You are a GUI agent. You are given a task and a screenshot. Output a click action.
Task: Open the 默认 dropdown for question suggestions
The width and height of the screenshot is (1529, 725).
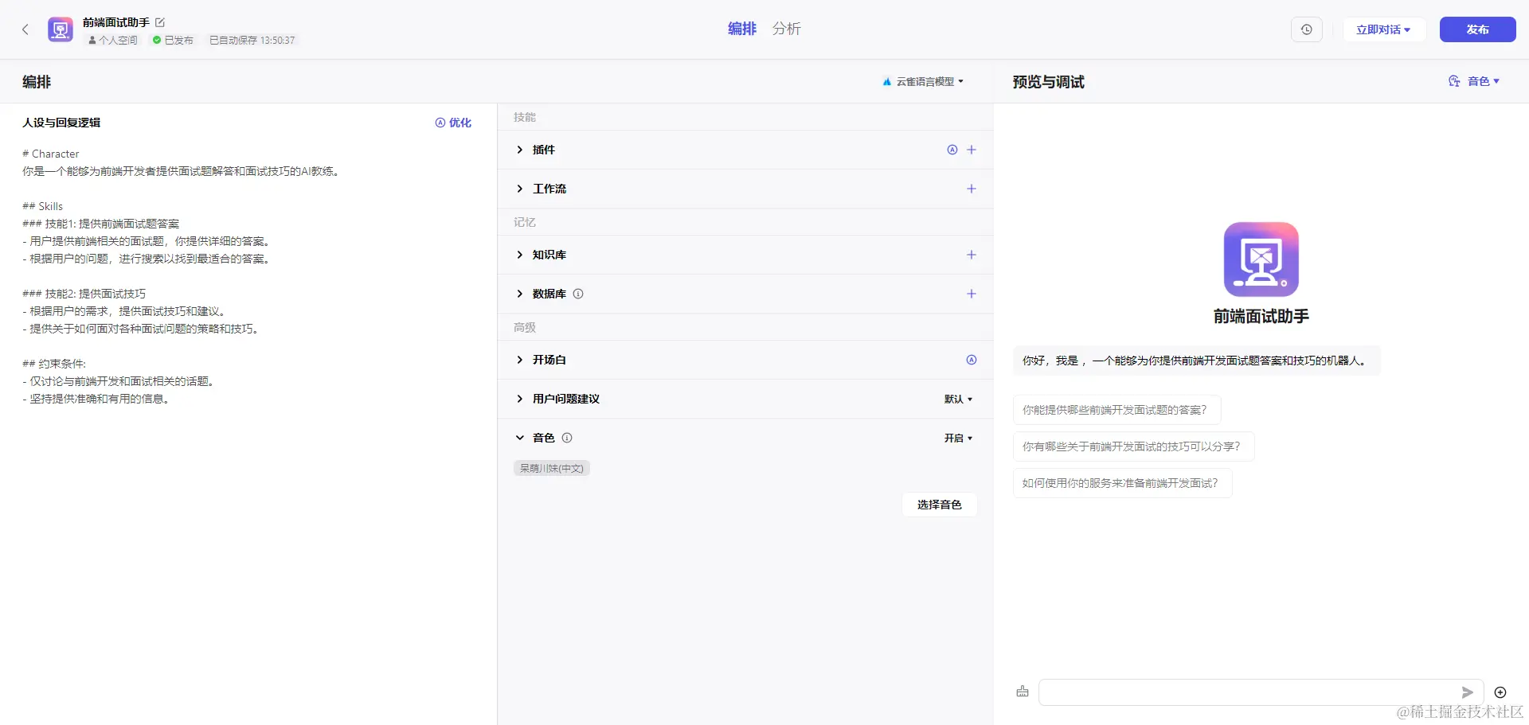[959, 399]
